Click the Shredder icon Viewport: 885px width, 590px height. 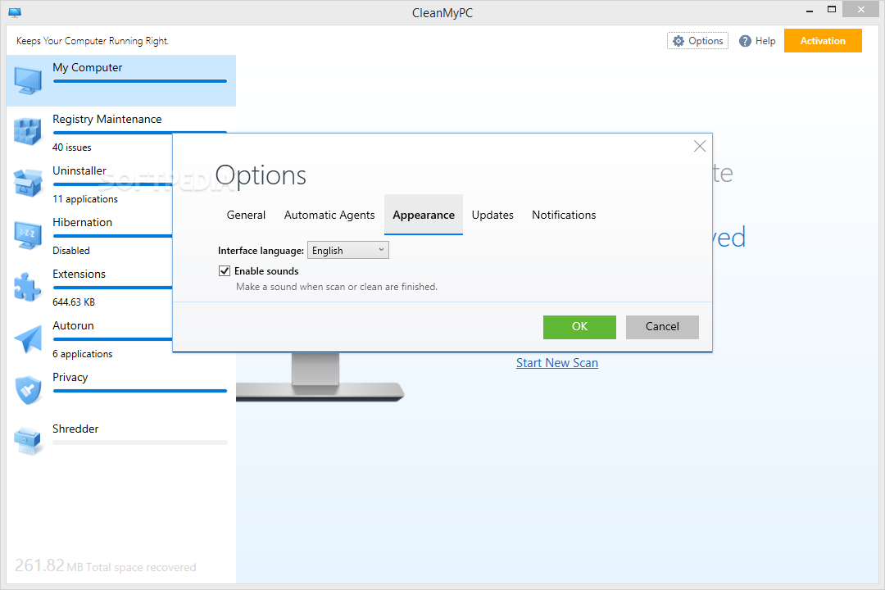pos(28,442)
